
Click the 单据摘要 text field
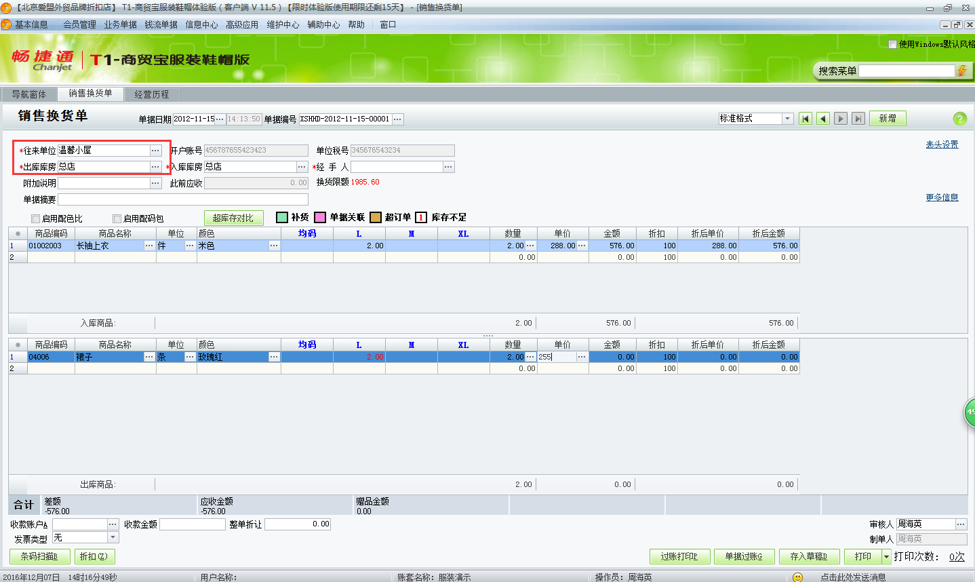(183, 199)
